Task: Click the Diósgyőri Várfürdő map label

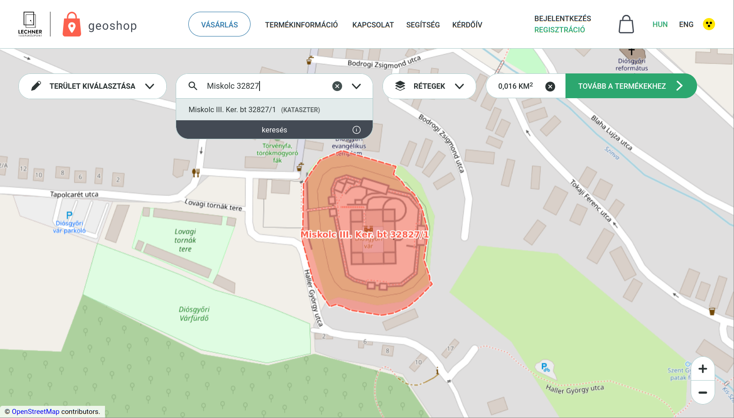Action: pos(194,313)
